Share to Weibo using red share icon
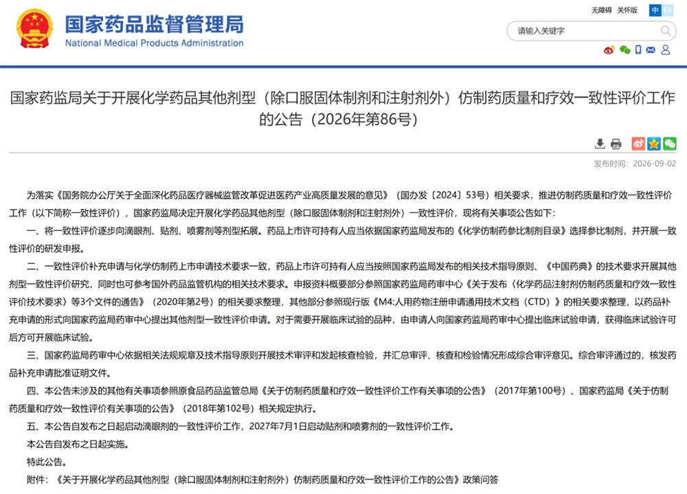 [x=638, y=144]
